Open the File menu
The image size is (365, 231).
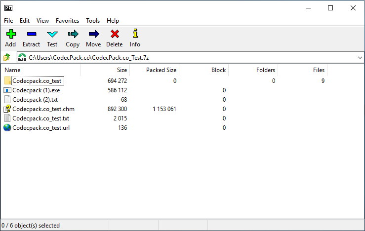tap(8, 21)
